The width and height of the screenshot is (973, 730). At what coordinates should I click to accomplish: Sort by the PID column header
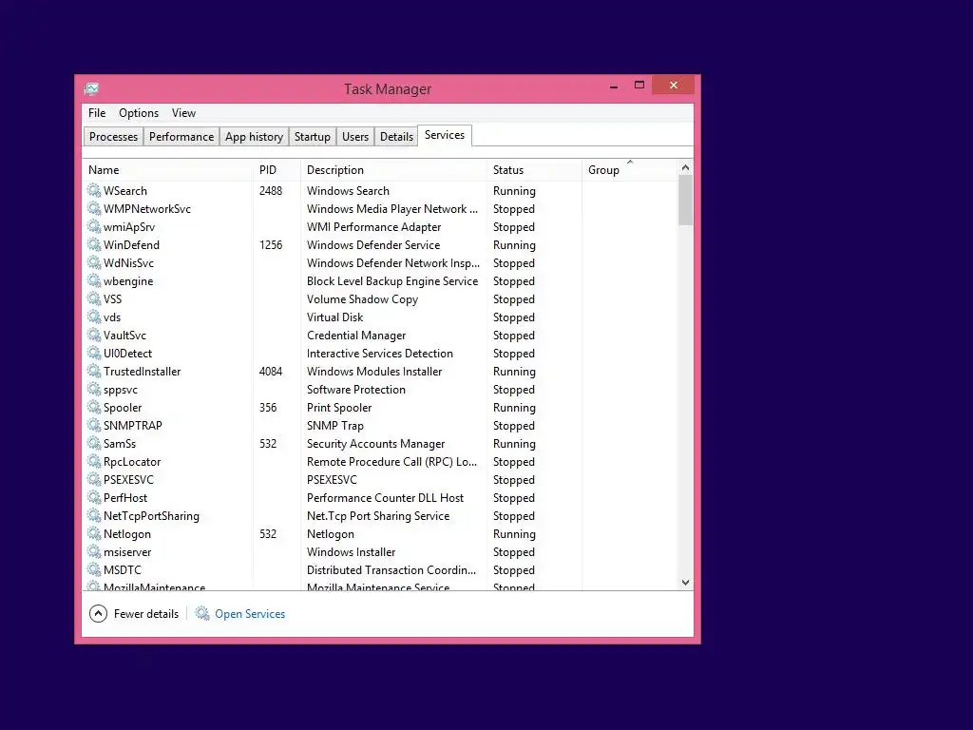point(277,170)
